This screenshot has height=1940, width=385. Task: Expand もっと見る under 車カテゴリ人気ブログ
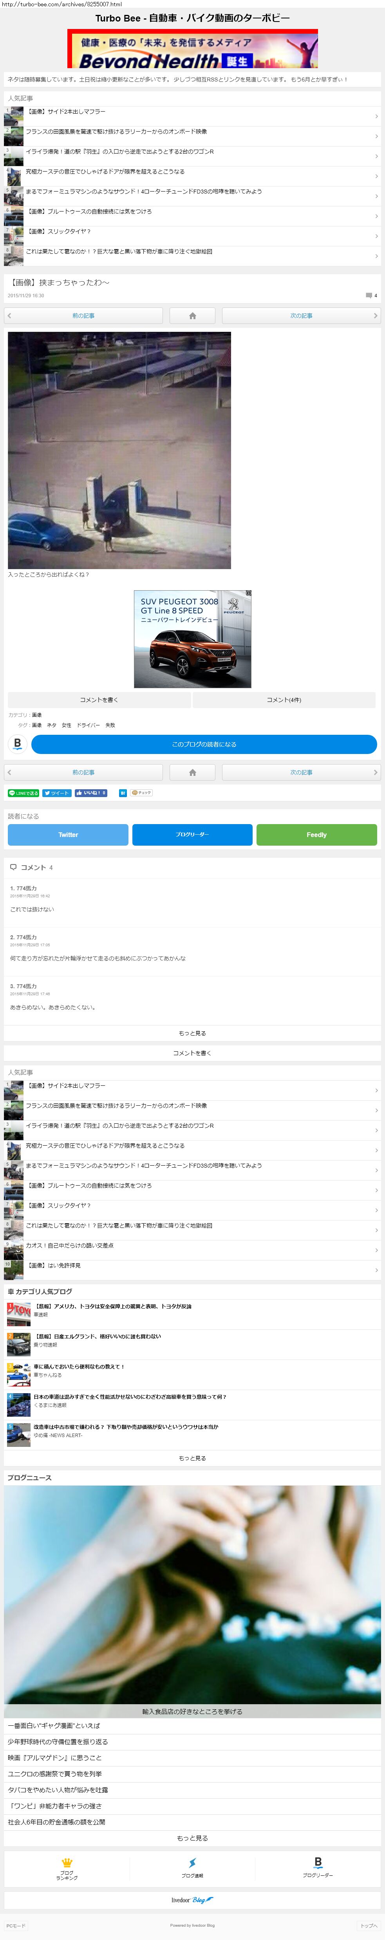(x=192, y=1459)
